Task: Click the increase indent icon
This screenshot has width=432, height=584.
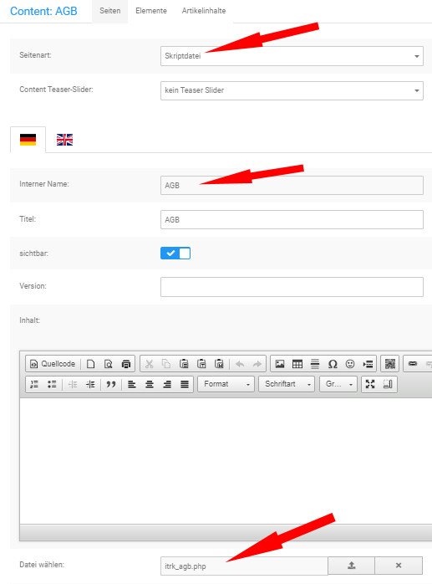Action: (90, 384)
